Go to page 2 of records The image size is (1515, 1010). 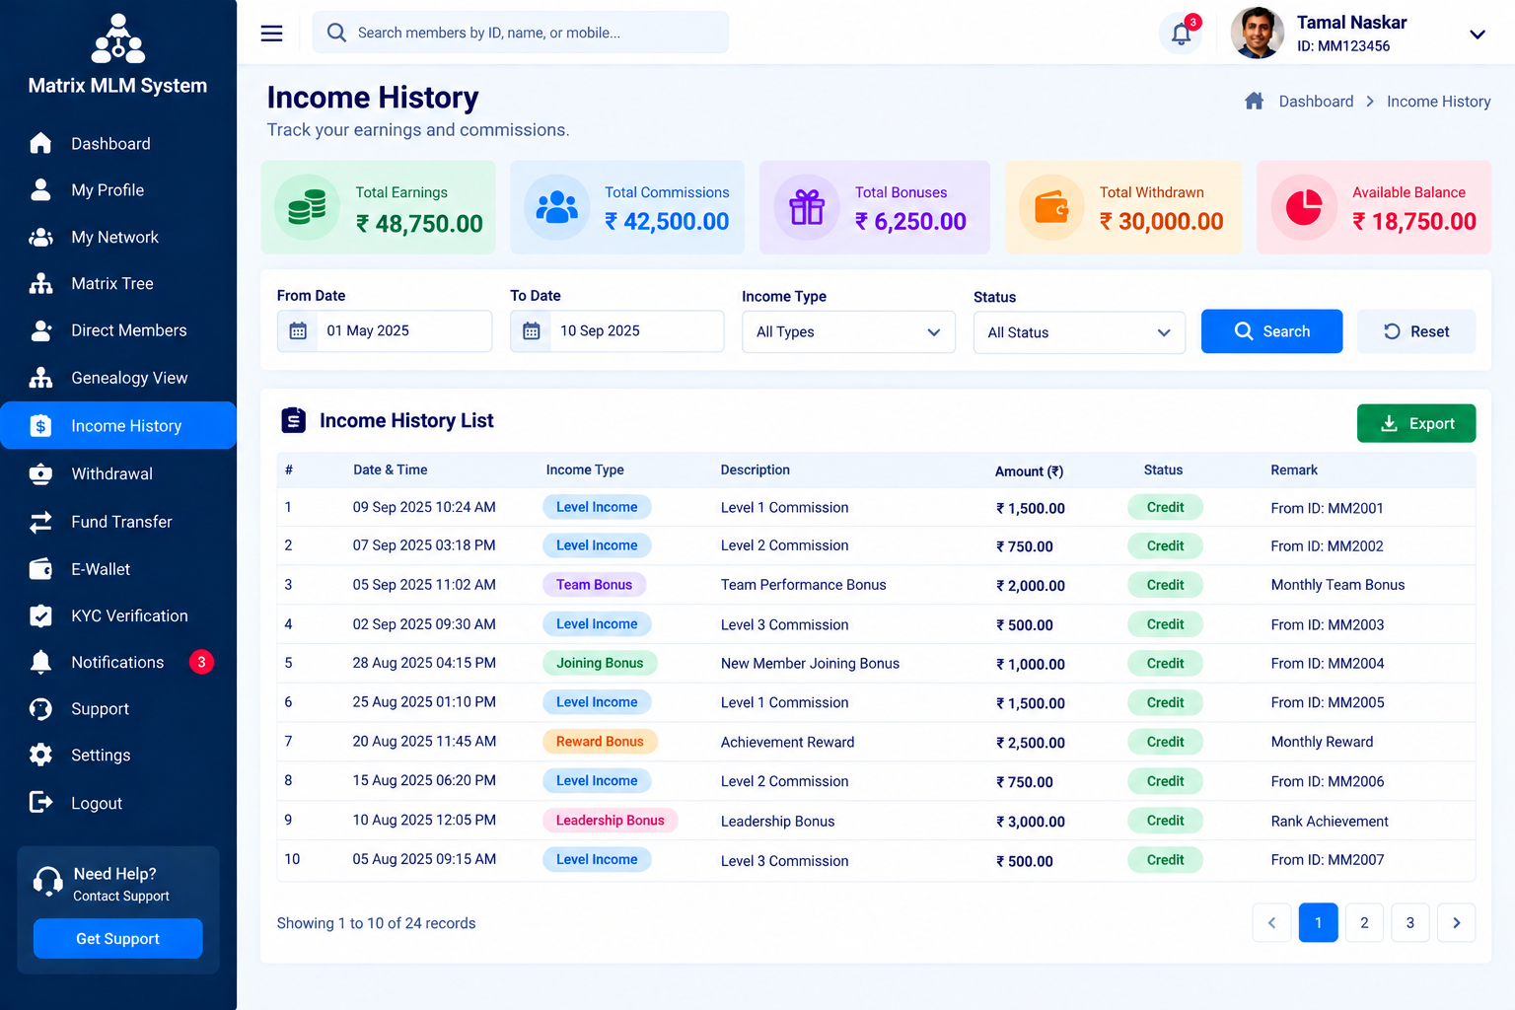point(1364,923)
